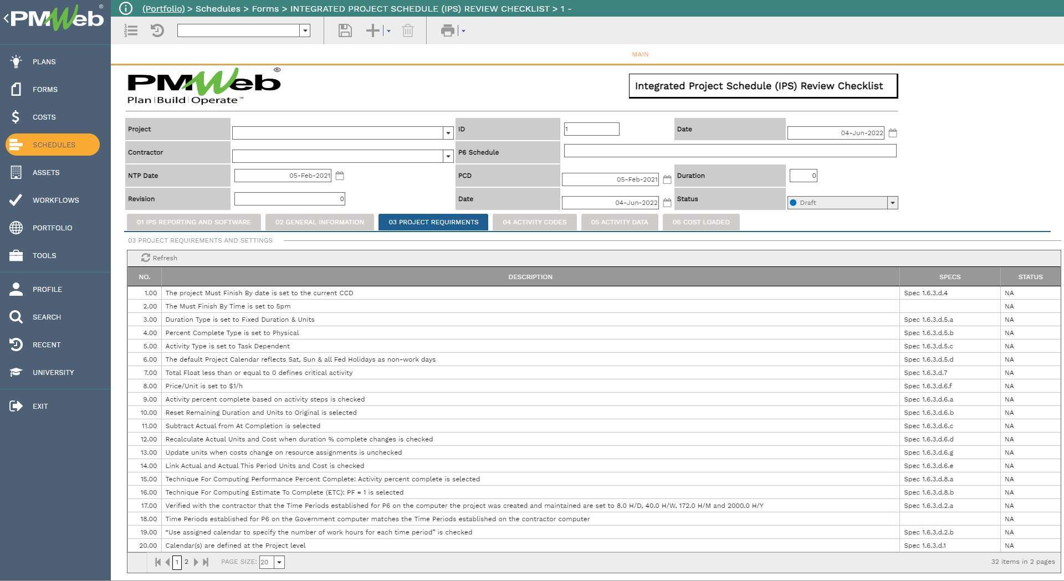Open the Page Size dropdown
Screen dimensions: 1064x581
[x=279, y=562]
